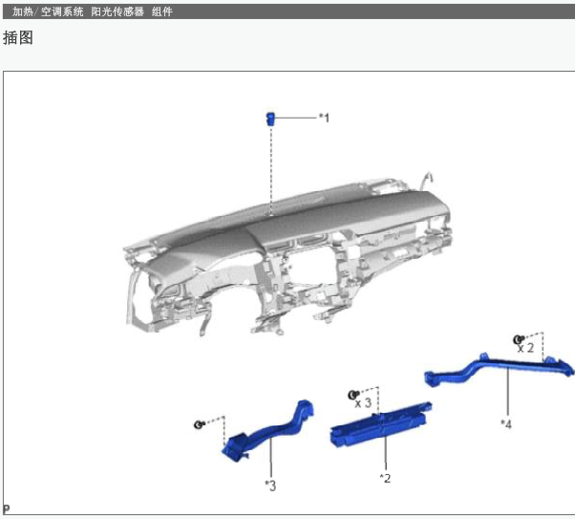This screenshot has width=575, height=519.
Task: Select the gray instrument panel assembly illustration
Action: point(288,254)
